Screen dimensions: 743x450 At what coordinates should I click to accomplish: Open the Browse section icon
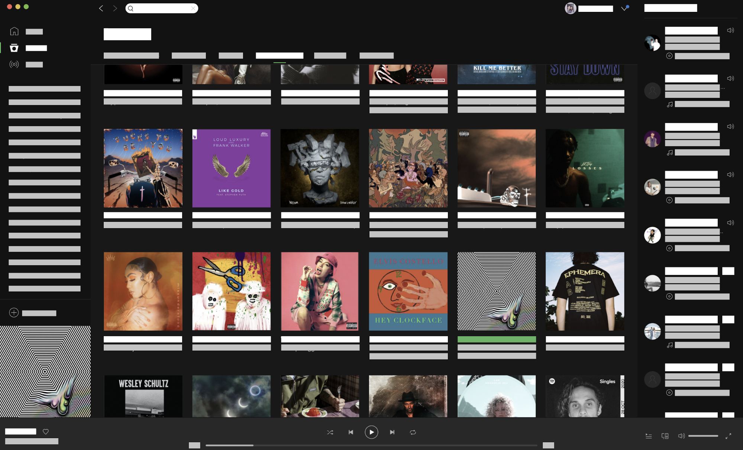[x=14, y=48]
